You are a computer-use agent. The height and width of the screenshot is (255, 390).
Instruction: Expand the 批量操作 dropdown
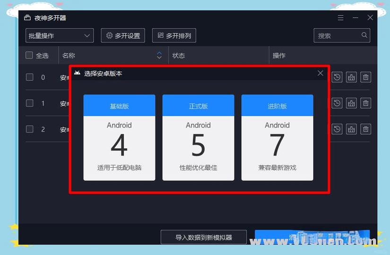coord(60,35)
